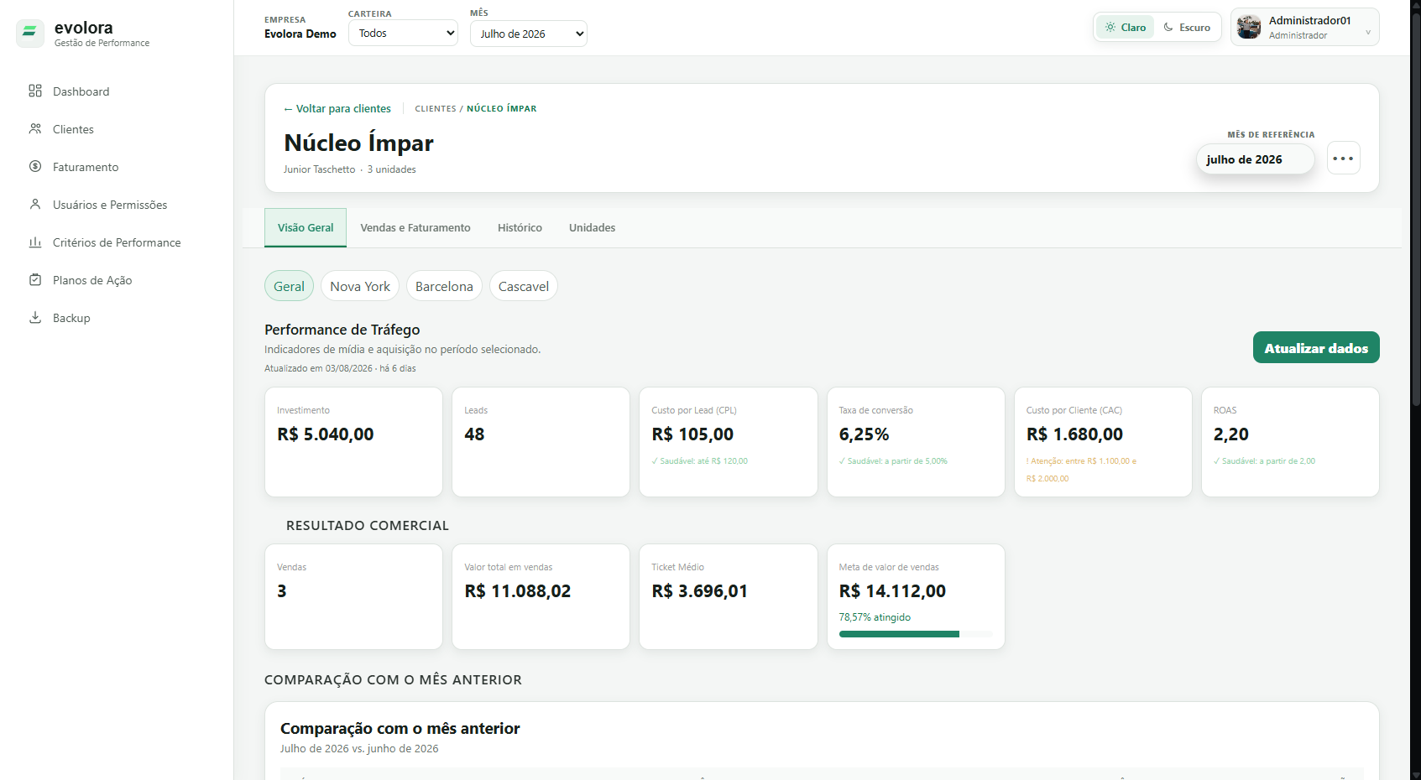Select the Cascavel unit filter
This screenshot has width=1421, height=780.
point(524,286)
